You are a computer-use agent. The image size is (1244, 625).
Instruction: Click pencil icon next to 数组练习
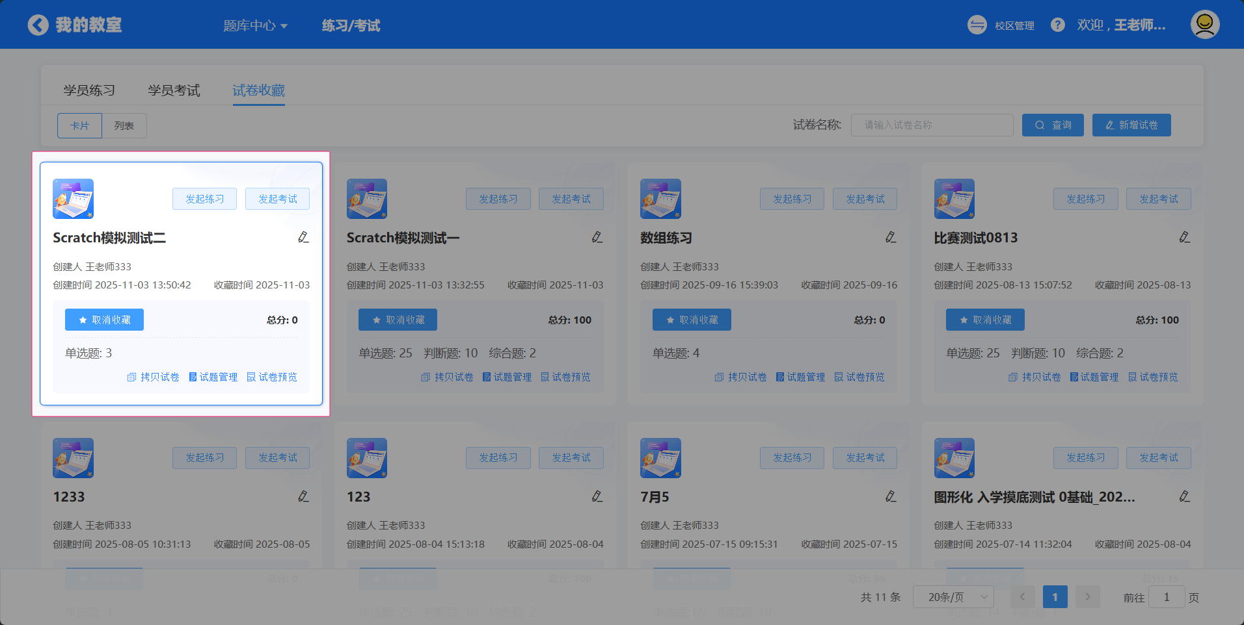point(891,237)
